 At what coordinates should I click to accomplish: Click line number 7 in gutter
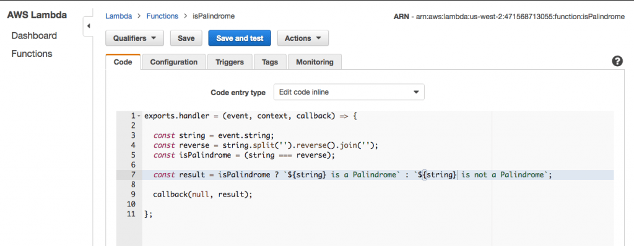point(134,175)
